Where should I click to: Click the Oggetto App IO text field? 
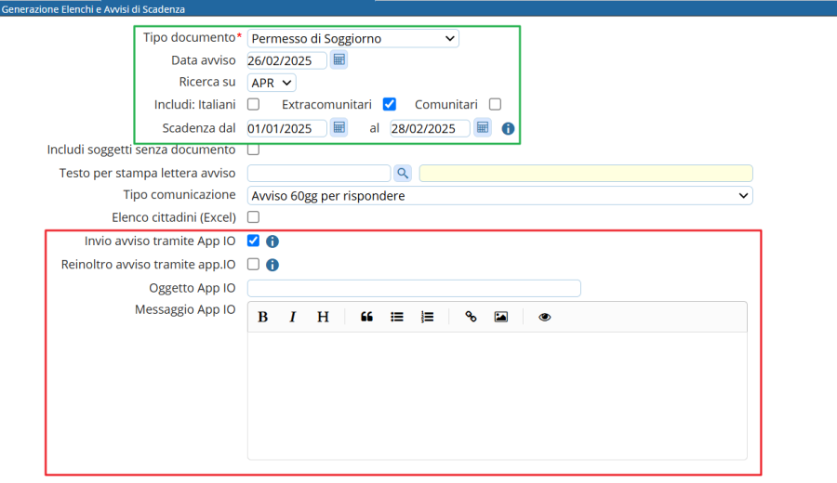pyautogui.click(x=414, y=288)
